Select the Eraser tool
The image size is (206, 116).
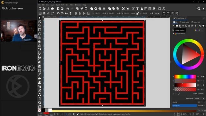coord(40,91)
